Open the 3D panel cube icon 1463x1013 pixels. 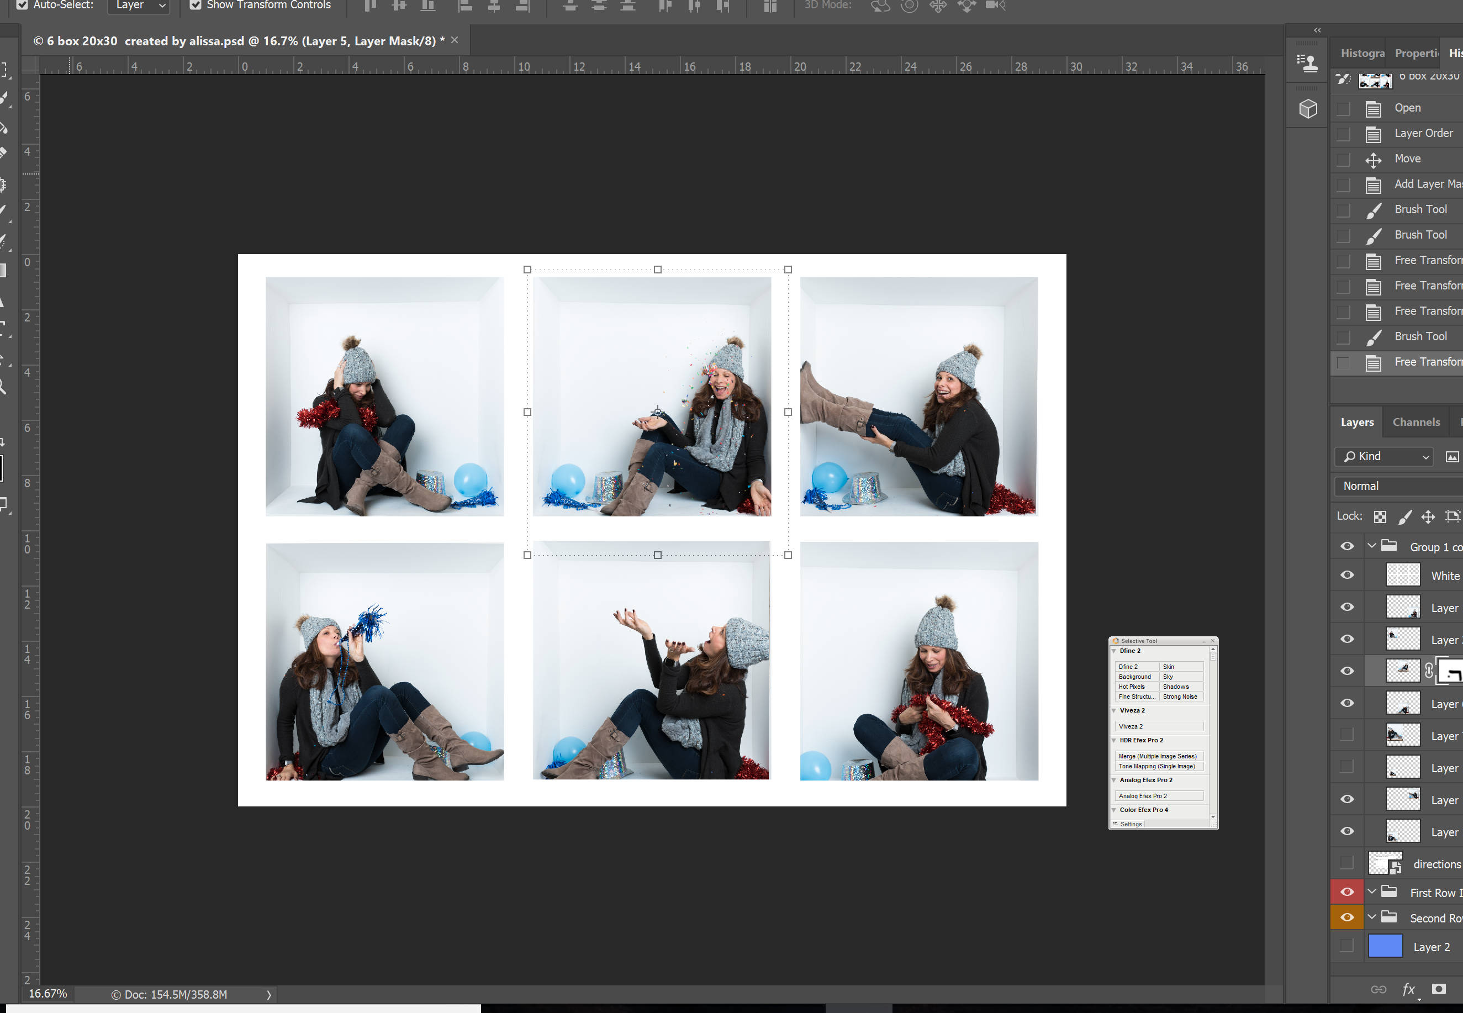click(x=1308, y=109)
